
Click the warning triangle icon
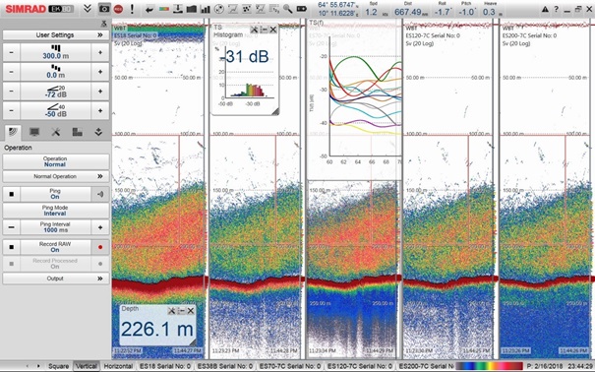pyautogui.click(x=545, y=9)
